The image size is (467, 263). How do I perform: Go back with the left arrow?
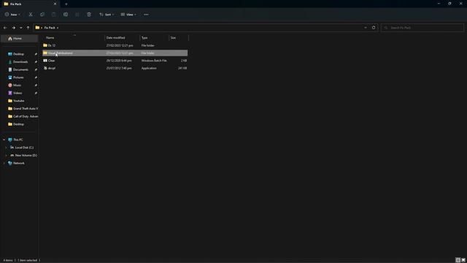[5, 28]
